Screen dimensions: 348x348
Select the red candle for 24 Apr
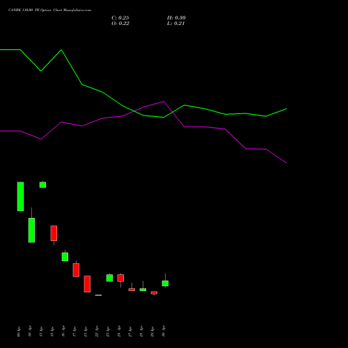tap(120, 278)
